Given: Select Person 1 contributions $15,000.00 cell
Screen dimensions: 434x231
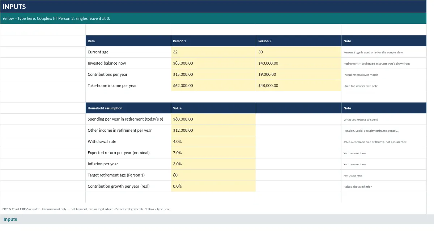Looking at the screenshot, I should click(213, 74).
